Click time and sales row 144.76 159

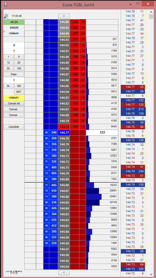pos(133,113)
